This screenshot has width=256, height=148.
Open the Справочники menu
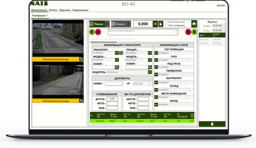pos(80,10)
